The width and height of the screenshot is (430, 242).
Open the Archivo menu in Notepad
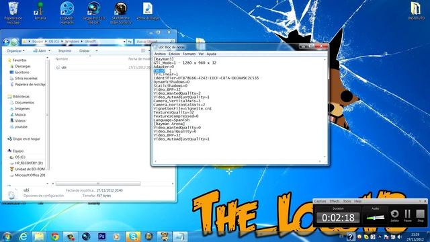point(160,54)
